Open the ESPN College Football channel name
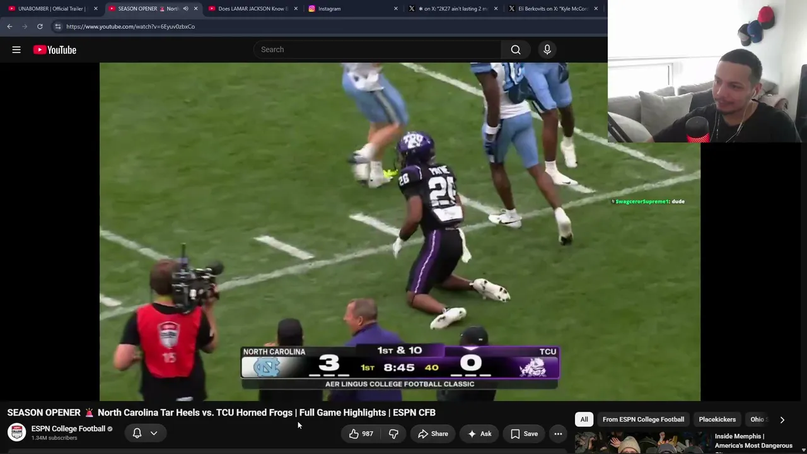 (x=68, y=429)
